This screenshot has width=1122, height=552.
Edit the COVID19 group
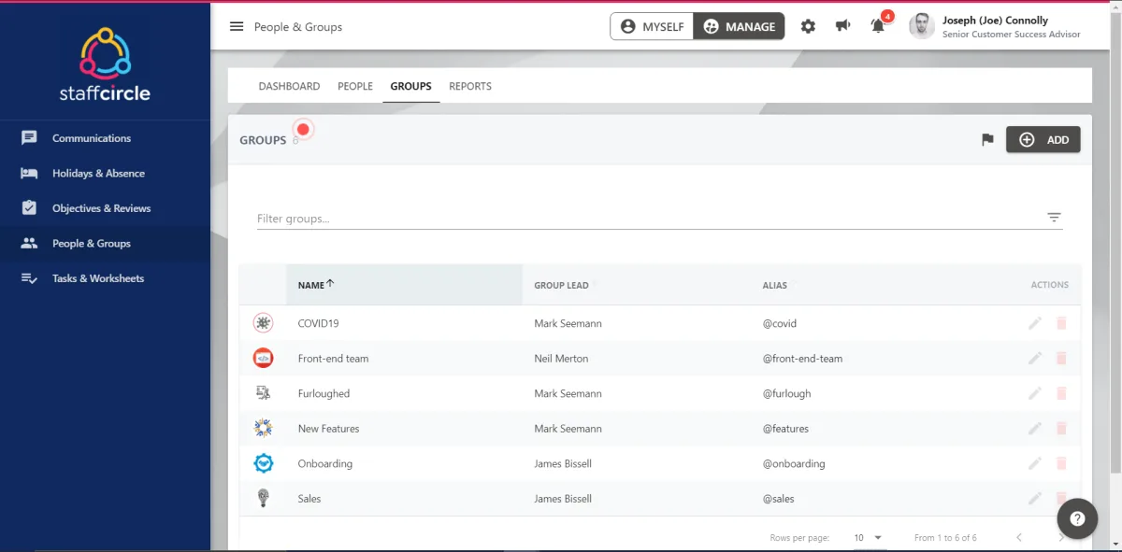tap(1034, 323)
